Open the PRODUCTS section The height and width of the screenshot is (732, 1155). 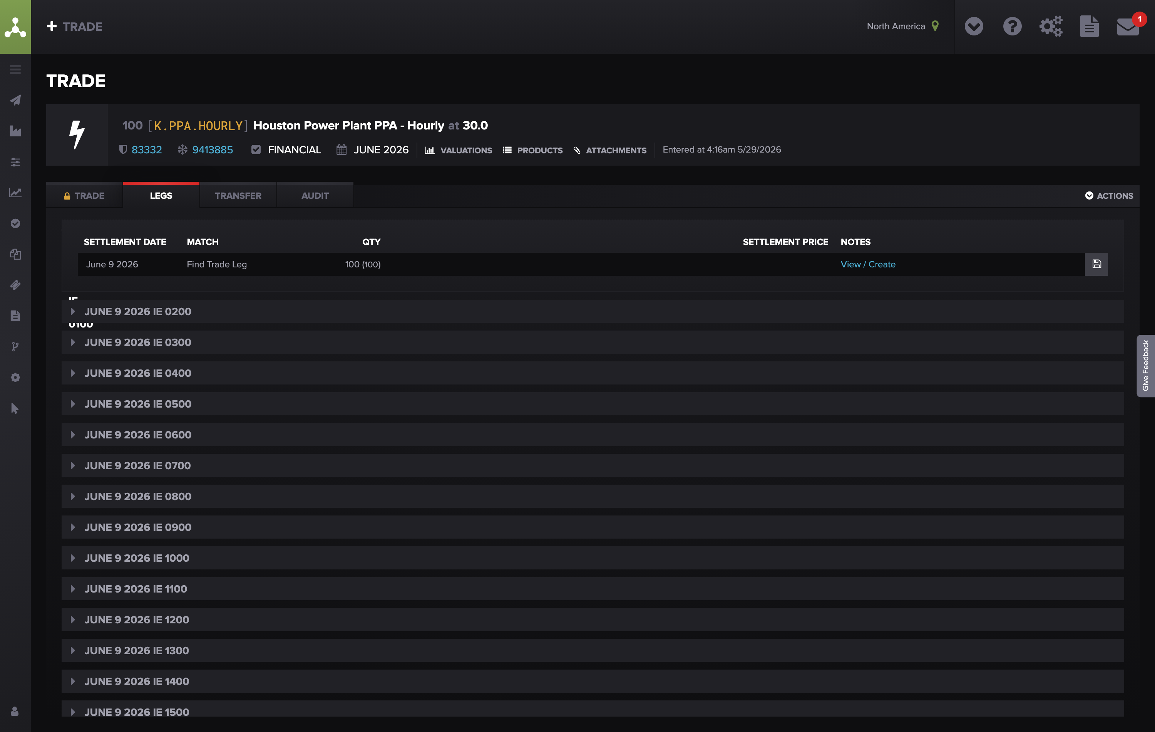click(532, 150)
